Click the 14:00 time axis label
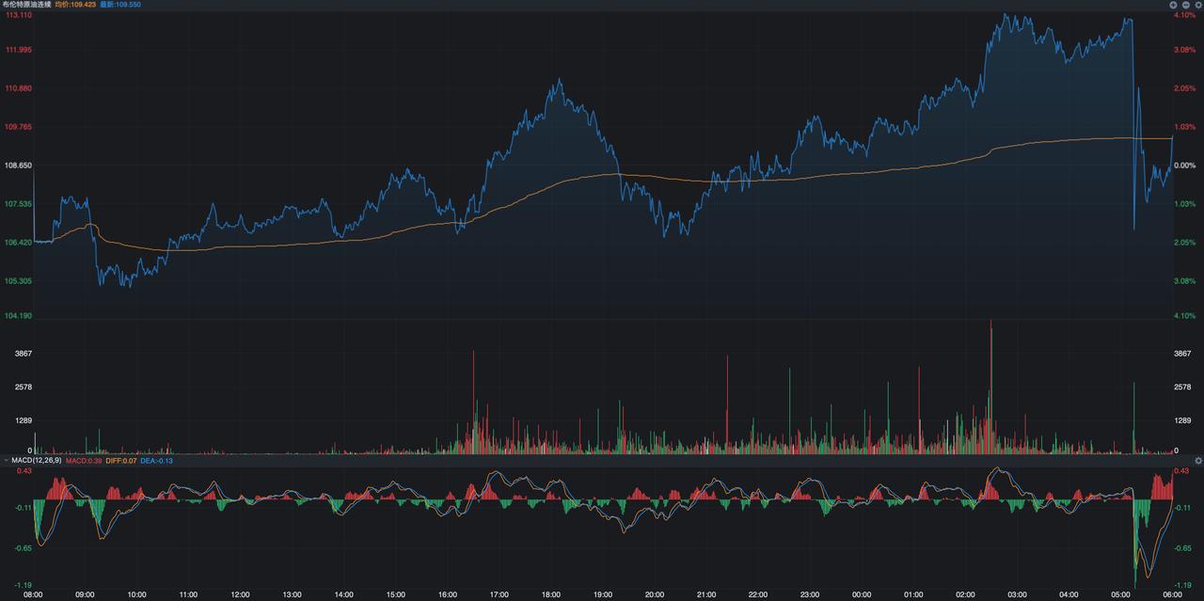Screen dimensions: 1204x601 [344, 594]
